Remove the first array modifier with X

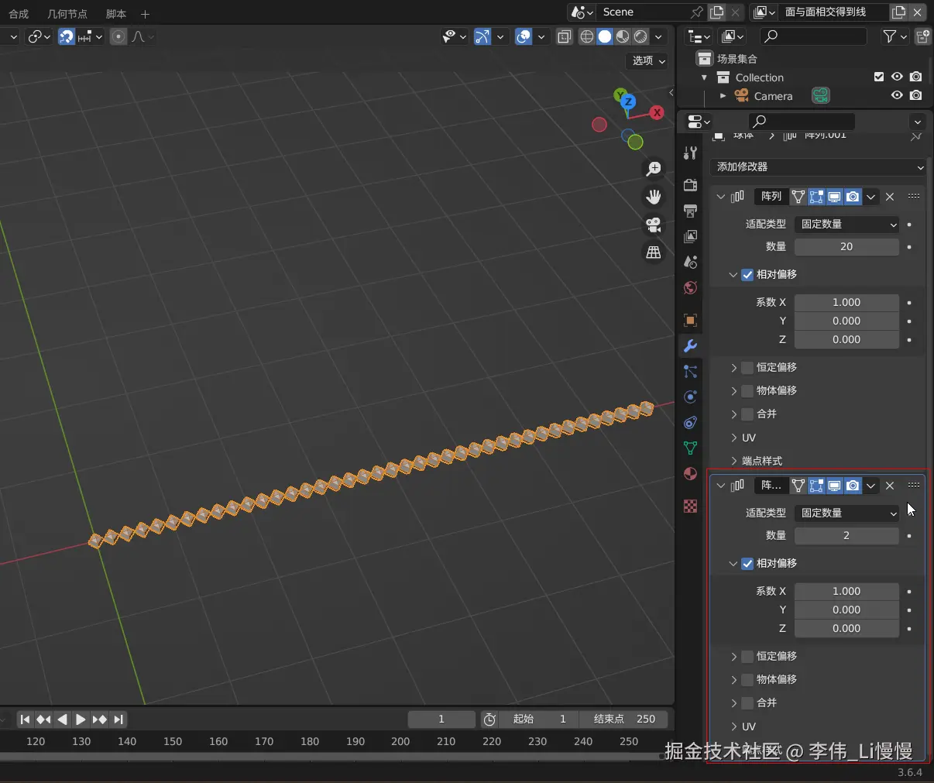click(x=890, y=197)
